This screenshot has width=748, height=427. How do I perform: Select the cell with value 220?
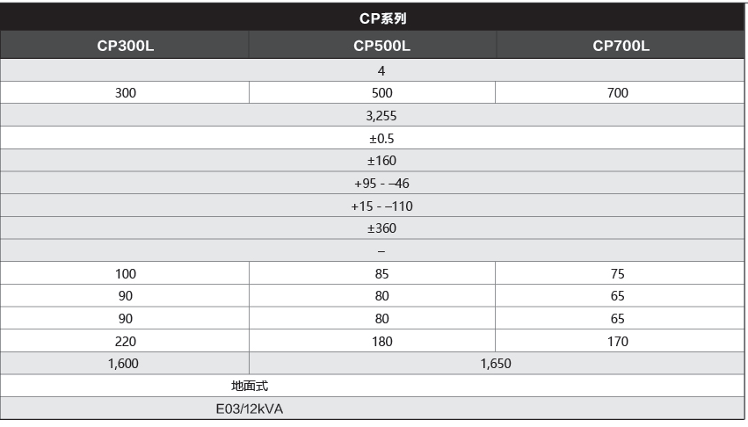tap(126, 341)
